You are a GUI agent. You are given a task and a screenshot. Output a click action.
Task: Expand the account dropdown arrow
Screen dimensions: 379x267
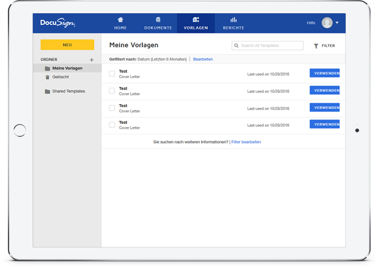[x=337, y=23]
